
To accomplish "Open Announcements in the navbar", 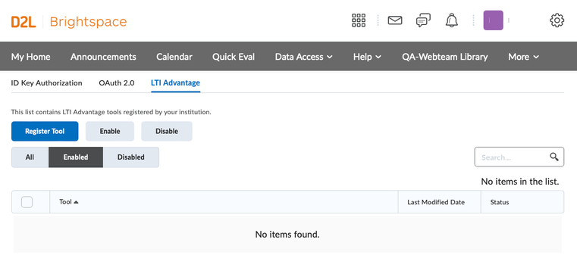I will click(x=103, y=57).
